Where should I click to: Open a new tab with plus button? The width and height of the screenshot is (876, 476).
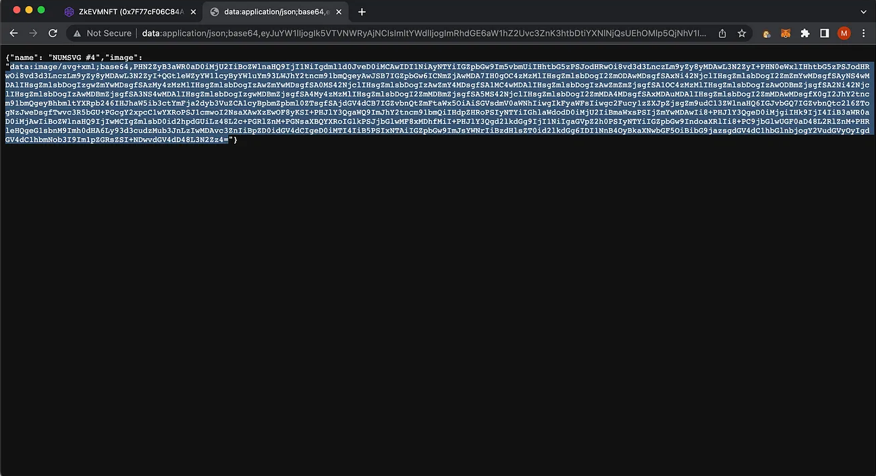pyautogui.click(x=362, y=11)
